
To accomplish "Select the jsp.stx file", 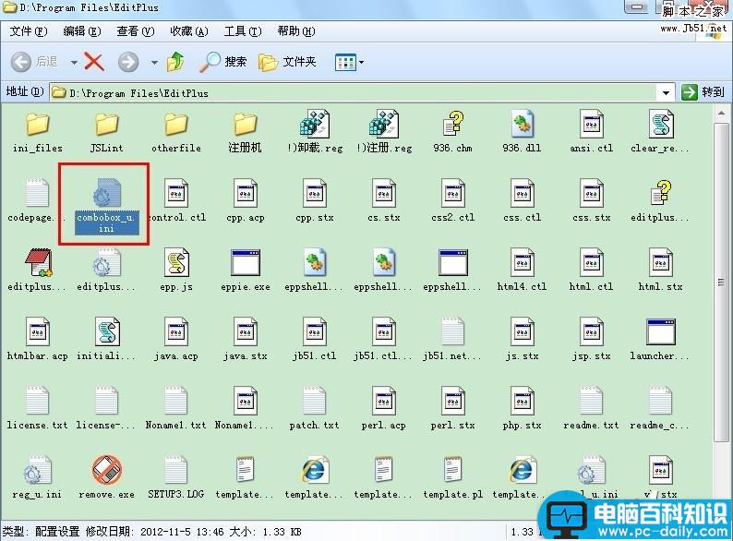I will click(x=592, y=340).
